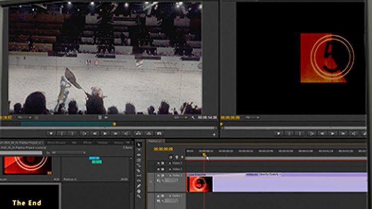Viewport: 372px width, 209px height.
Task: Select the red countdown clip thumbnail in Project panel
Action: [27, 165]
